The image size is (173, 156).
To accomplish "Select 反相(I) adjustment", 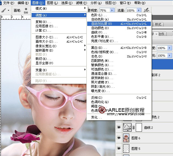I will pos(119,98).
